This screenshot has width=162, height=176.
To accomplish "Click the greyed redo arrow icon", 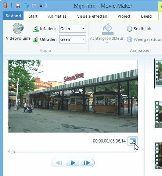I will pyautogui.click(x=34, y=6).
